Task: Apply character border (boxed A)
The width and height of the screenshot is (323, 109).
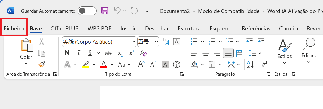Action: (177, 42)
